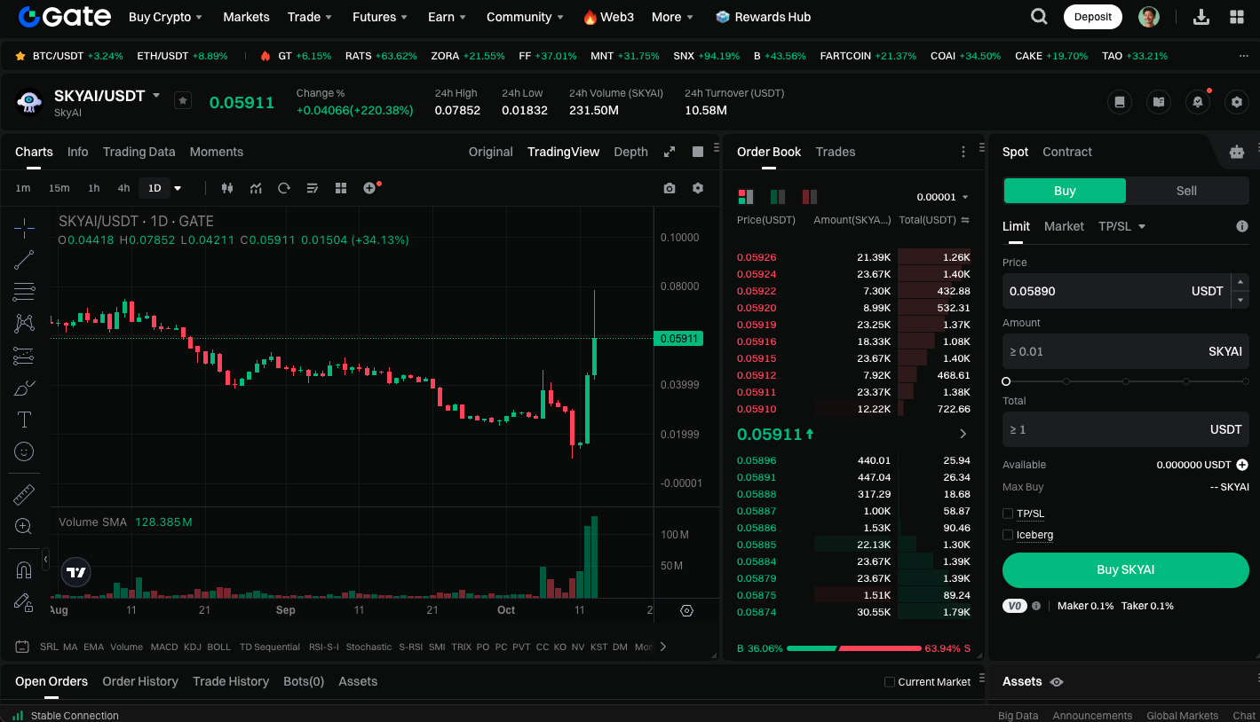
Task: Switch to the Trades tab
Action: point(835,152)
